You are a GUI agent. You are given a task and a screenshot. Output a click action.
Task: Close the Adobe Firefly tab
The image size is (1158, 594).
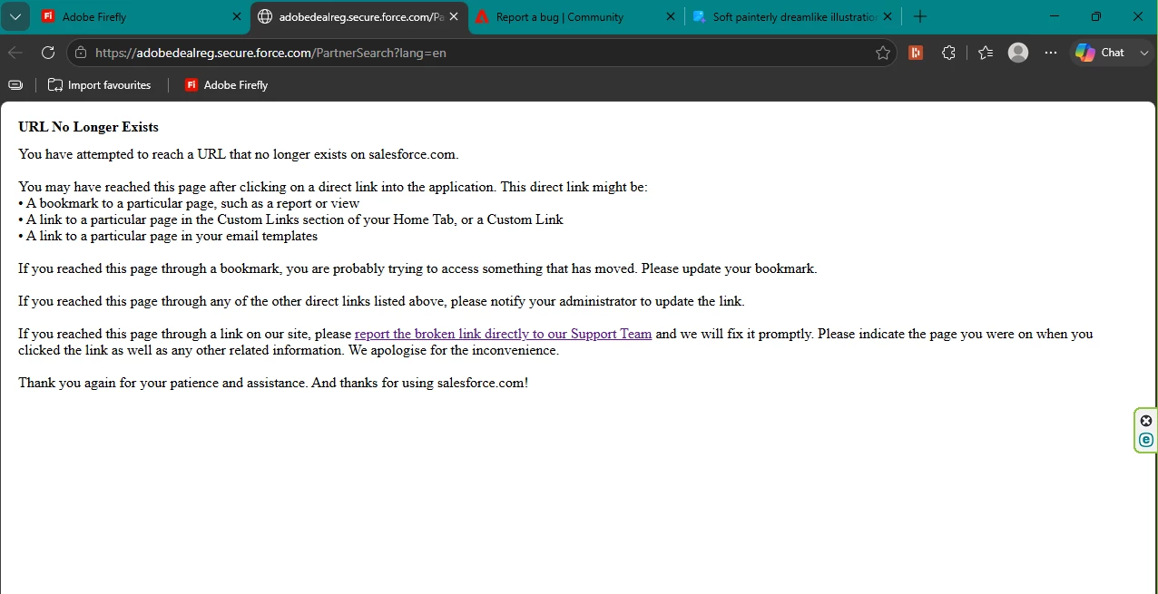(237, 16)
